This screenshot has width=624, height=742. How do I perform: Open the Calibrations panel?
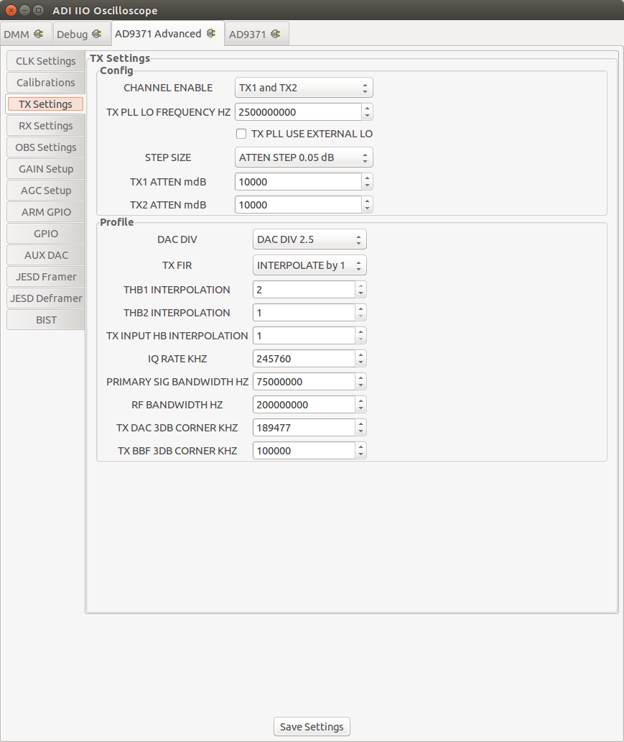45,82
